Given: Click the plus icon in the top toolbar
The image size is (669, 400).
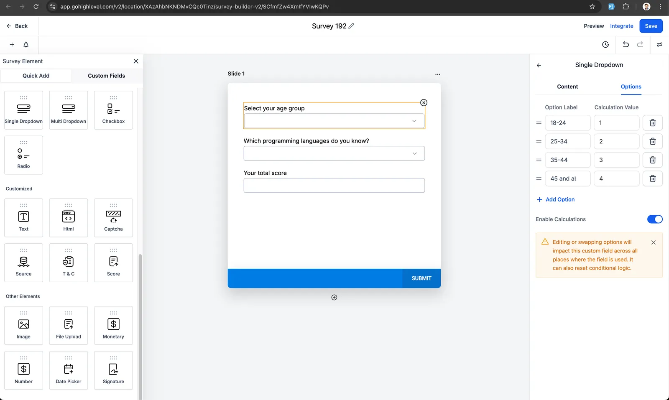Looking at the screenshot, I should pyautogui.click(x=12, y=45).
